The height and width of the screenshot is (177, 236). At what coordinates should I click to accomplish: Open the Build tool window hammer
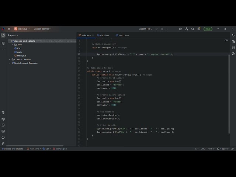(x=3, y=113)
